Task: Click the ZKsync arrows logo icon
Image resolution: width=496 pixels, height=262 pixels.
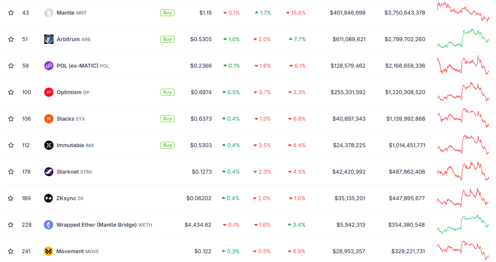Action: click(48, 198)
